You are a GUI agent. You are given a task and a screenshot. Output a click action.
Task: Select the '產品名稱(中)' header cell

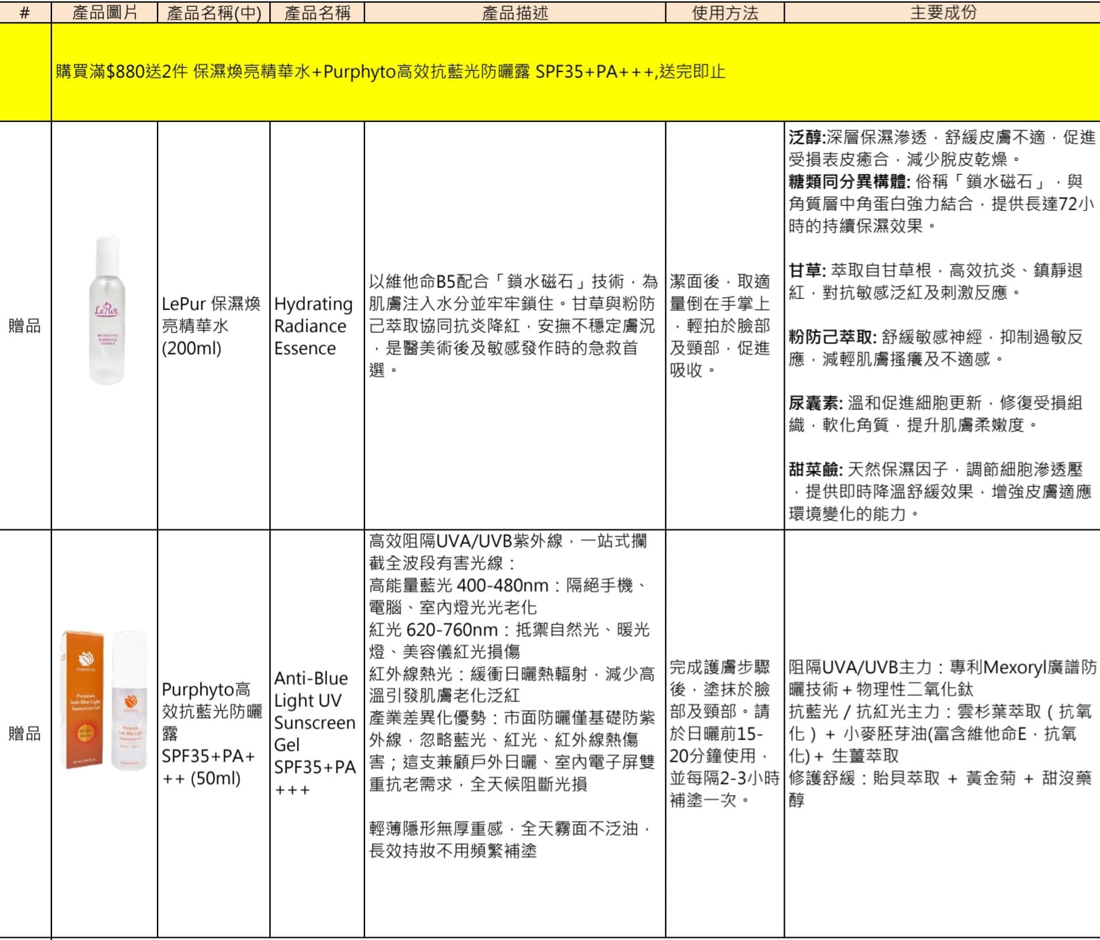coord(214,12)
